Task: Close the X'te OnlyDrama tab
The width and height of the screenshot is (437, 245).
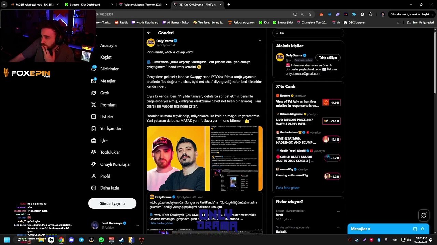Action: [x=221, y=5]
